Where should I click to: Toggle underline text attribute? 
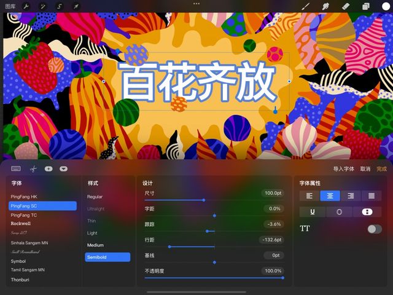(x=313, y=212)
